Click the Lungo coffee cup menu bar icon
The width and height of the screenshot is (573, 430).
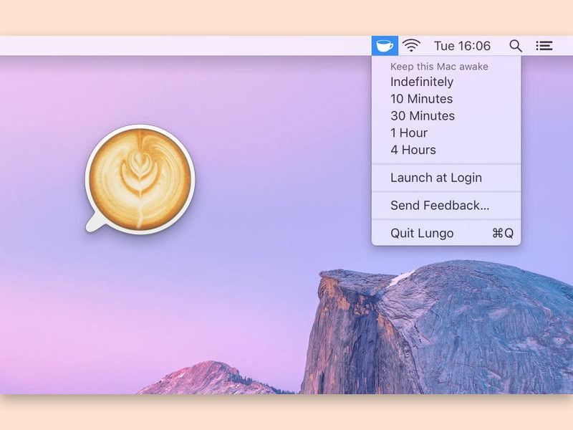point(385,46)
